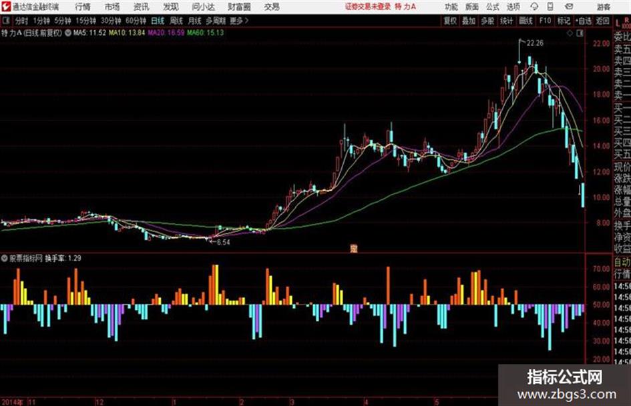This screenshot has height=406, width=631.
Task: Click the mobile phone icon
Action: pos(550,7)
